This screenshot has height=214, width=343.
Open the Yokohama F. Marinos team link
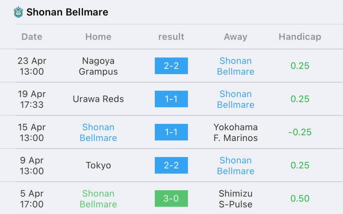click(x=235, y=132)
